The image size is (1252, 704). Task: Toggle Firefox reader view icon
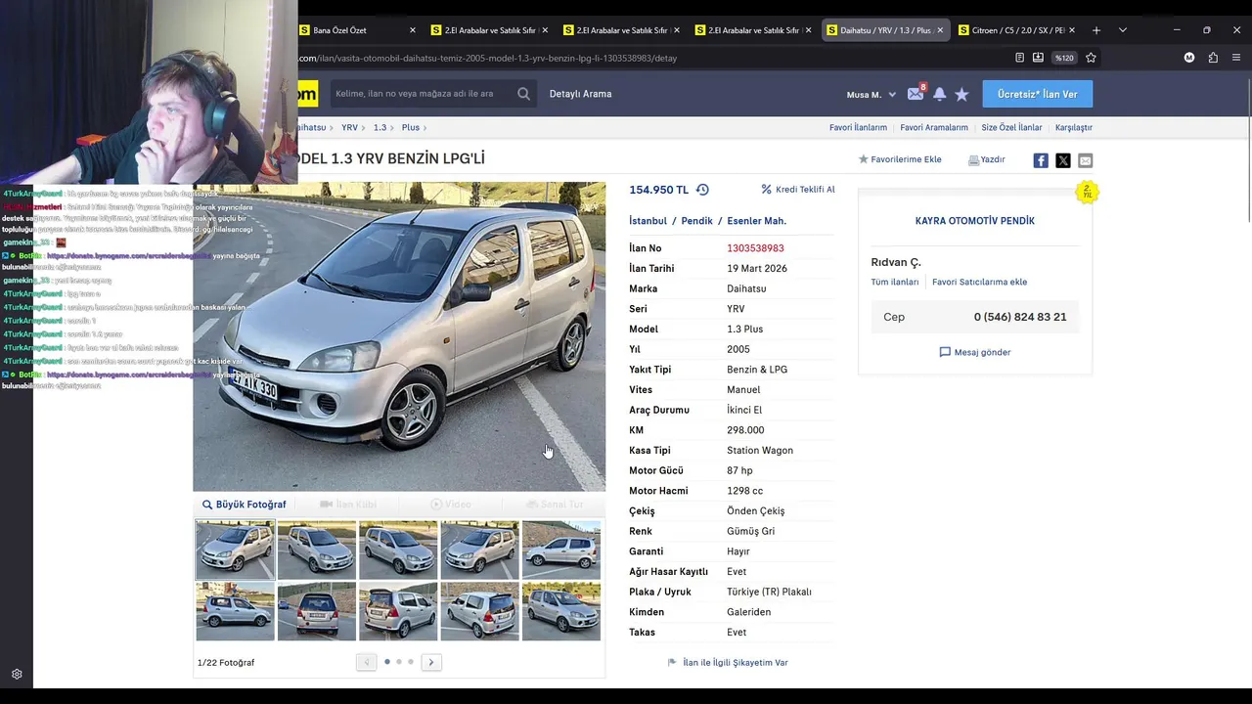tap(1019, 58)
